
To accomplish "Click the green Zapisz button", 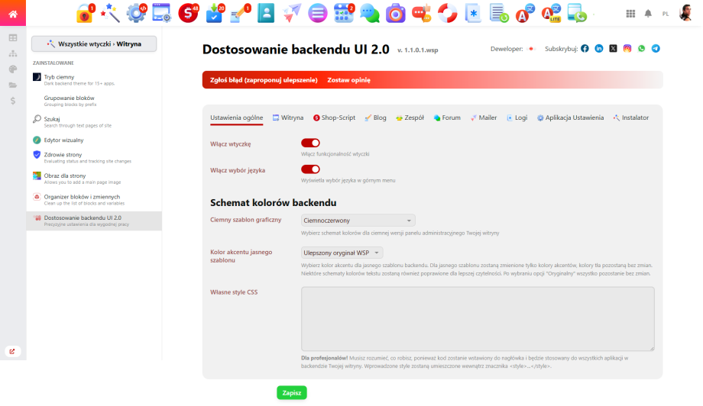I will point(292,392).
